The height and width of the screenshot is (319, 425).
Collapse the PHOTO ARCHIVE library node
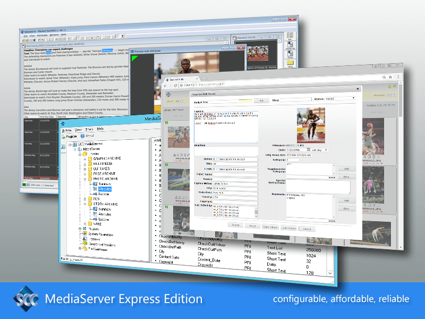pyautogui.click(x=85, y=179)
